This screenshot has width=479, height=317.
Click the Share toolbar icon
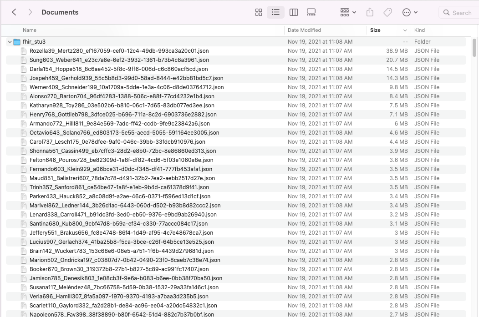[x=370, y=12]
